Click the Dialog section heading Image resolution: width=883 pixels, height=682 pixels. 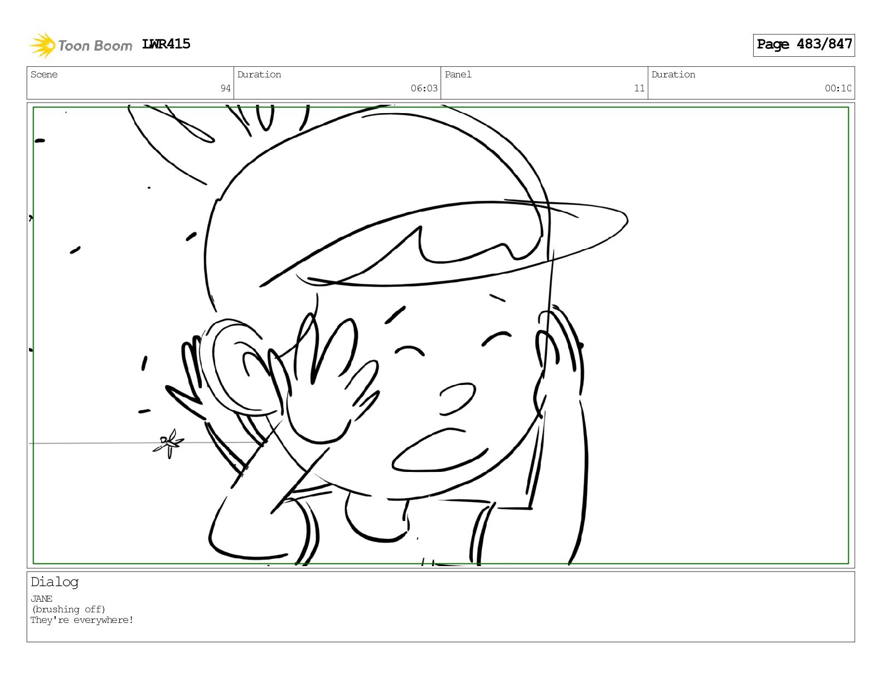click(x=55, y=582)
